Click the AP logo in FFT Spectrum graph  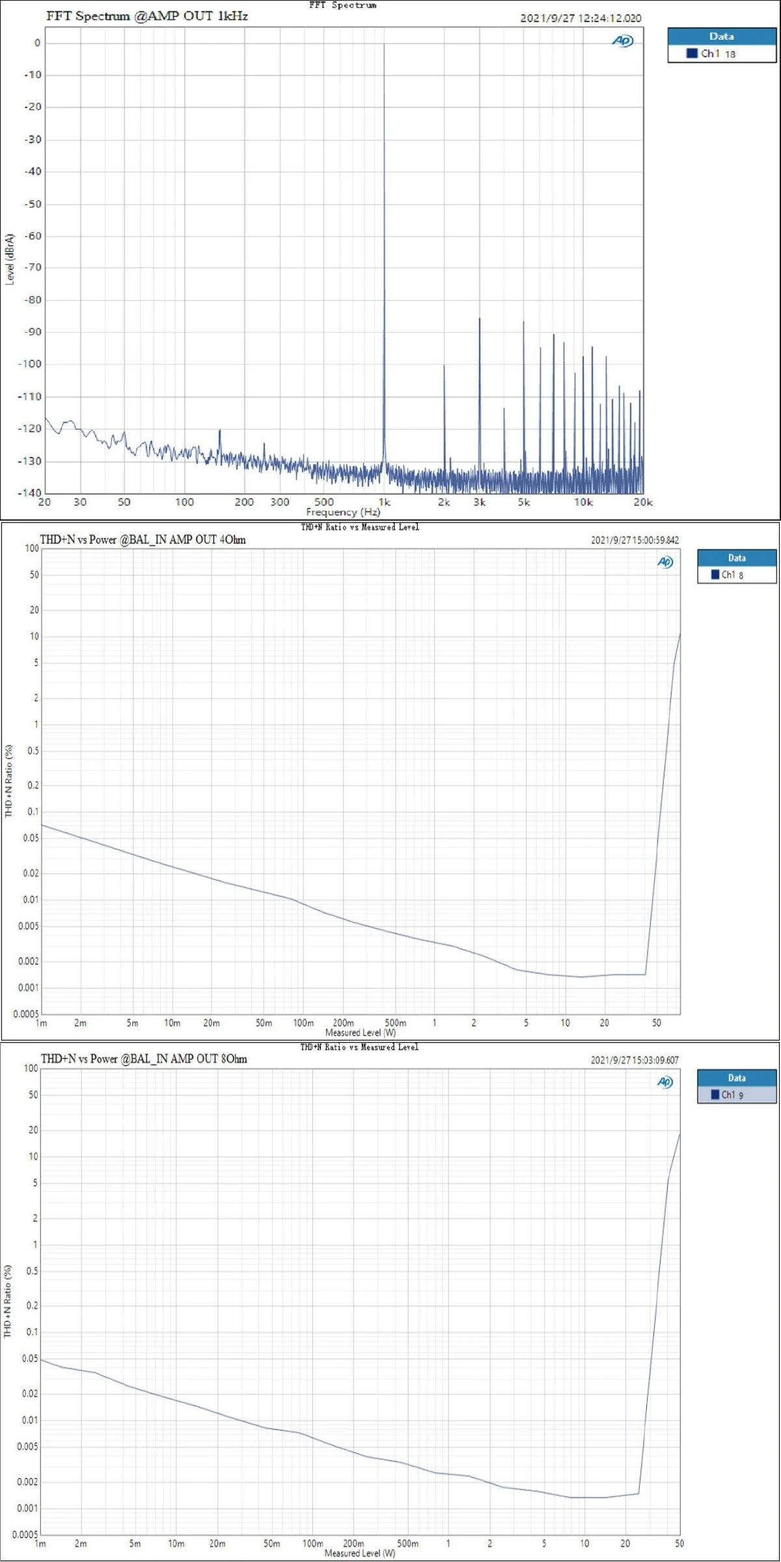coord(622,41)
